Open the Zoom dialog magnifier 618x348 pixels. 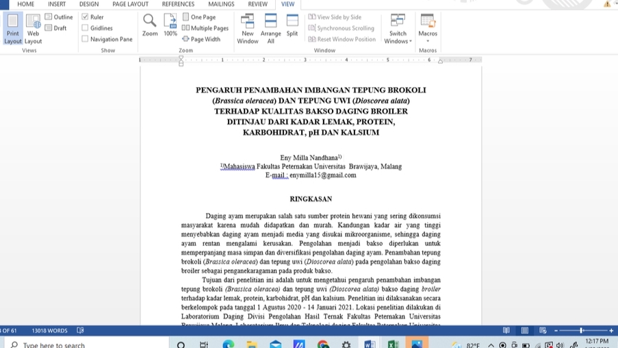[x=150, y=25]
